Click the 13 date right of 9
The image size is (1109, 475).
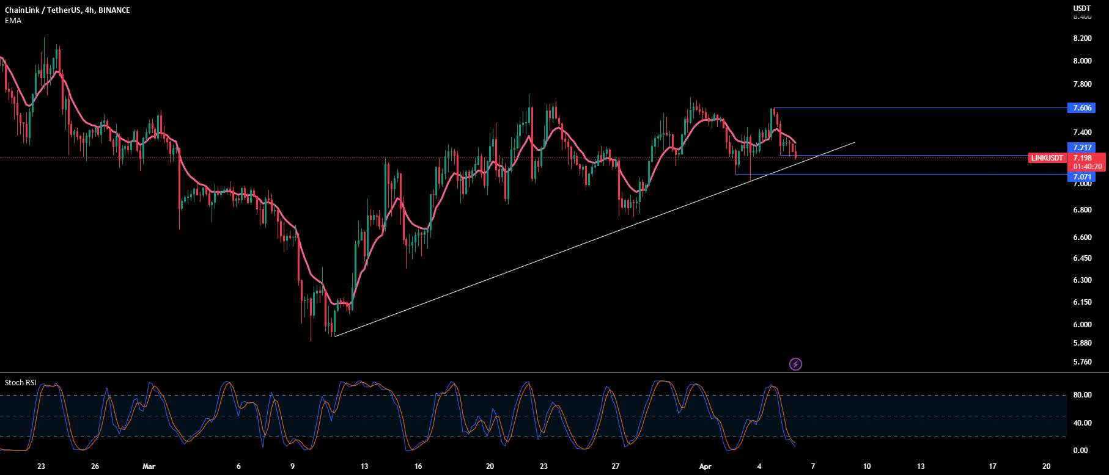pos(364,466)
